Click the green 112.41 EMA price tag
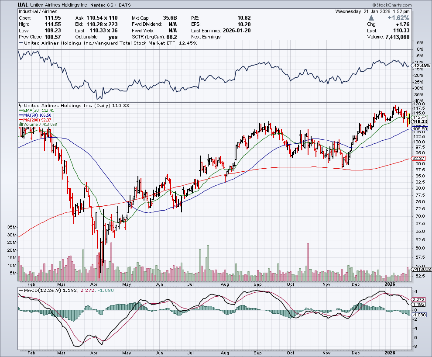Viewport: 432px width, 357px height. [418, 117]
